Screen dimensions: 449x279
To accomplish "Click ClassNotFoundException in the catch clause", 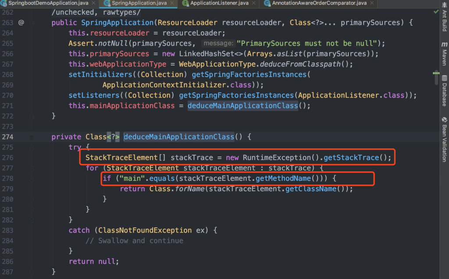I will (x=145, y=230).
